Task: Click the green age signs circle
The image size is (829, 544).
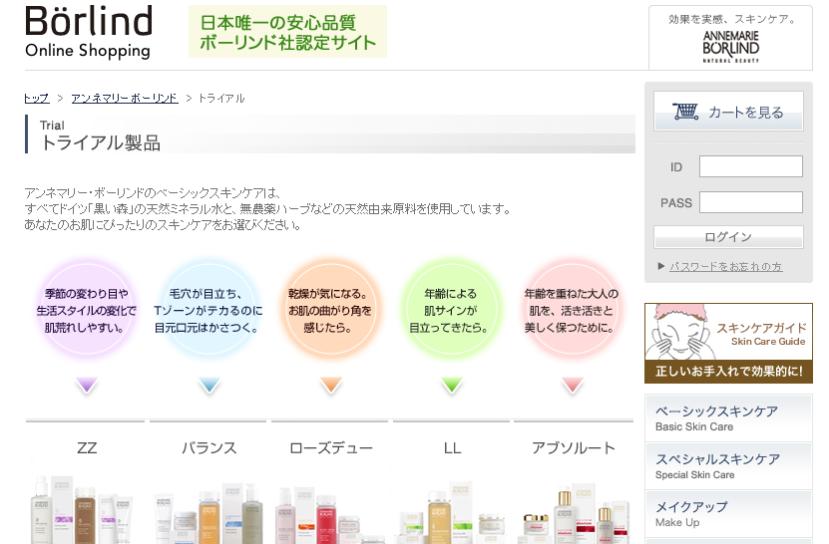Action: pyautogui.click(x=451, y=311)
